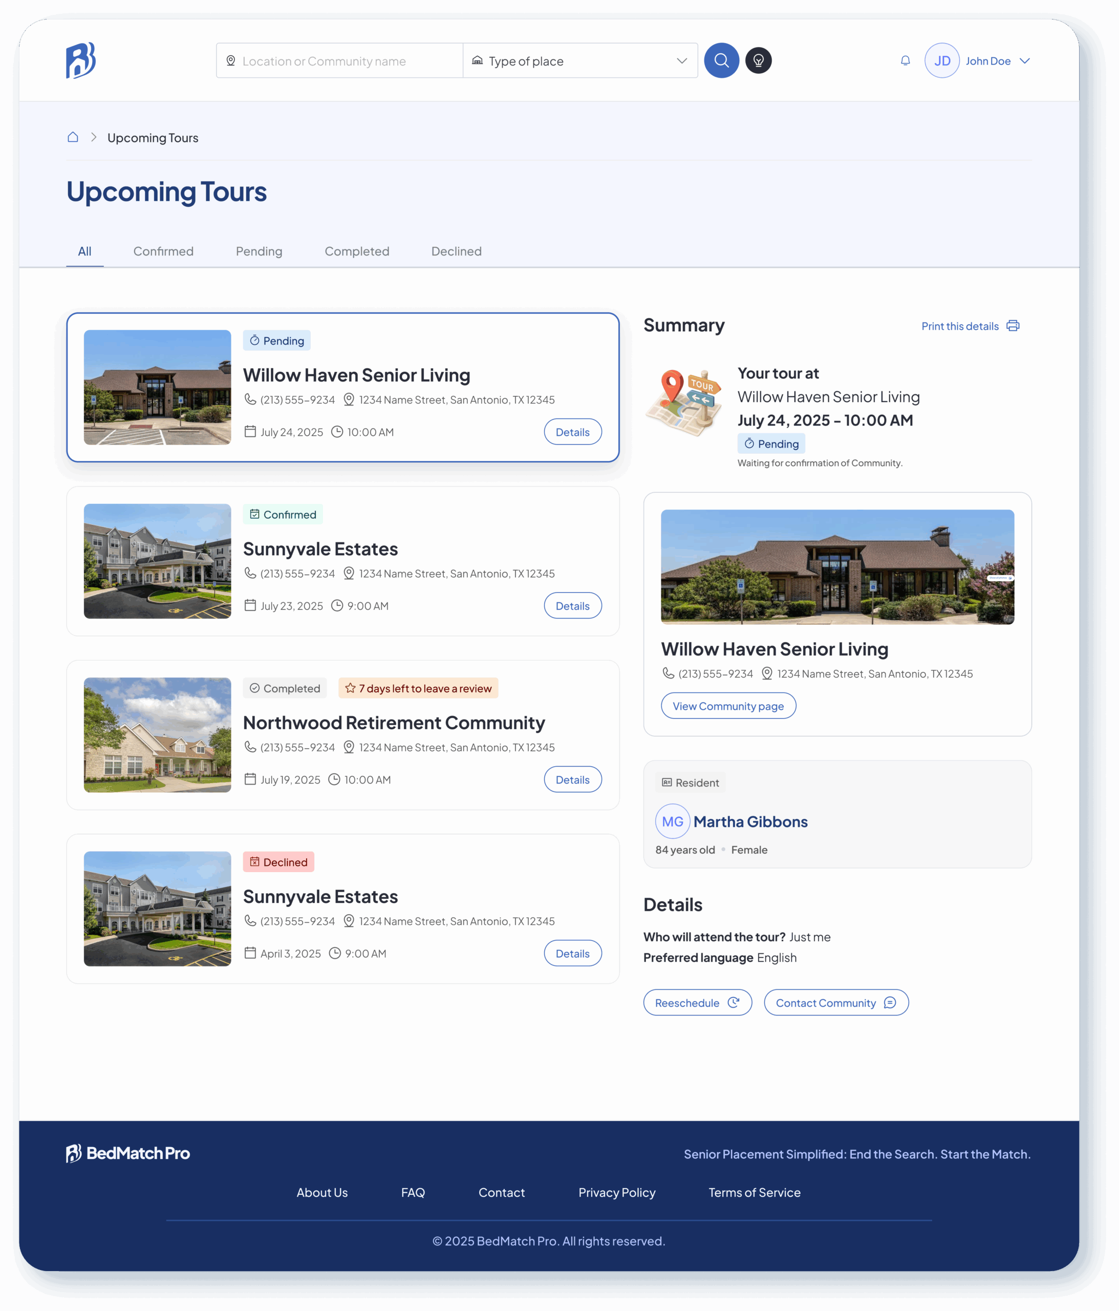Click View Community page button

pos(728,706)
